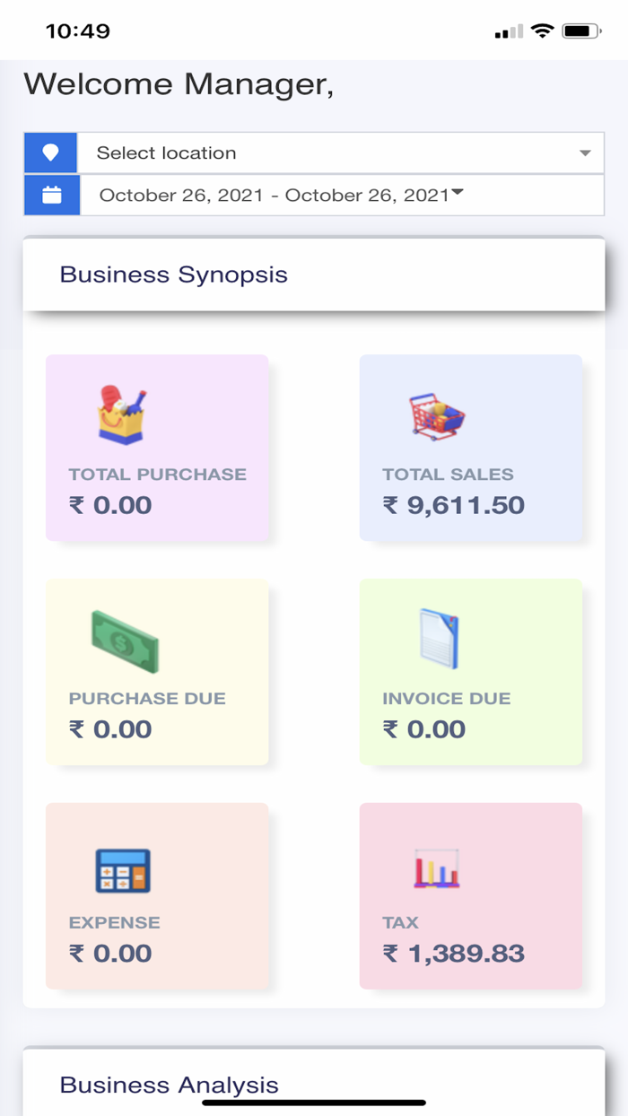628x1116 pixels.
Task: Expand the Business Analysis section
Action: (170, 1085)
